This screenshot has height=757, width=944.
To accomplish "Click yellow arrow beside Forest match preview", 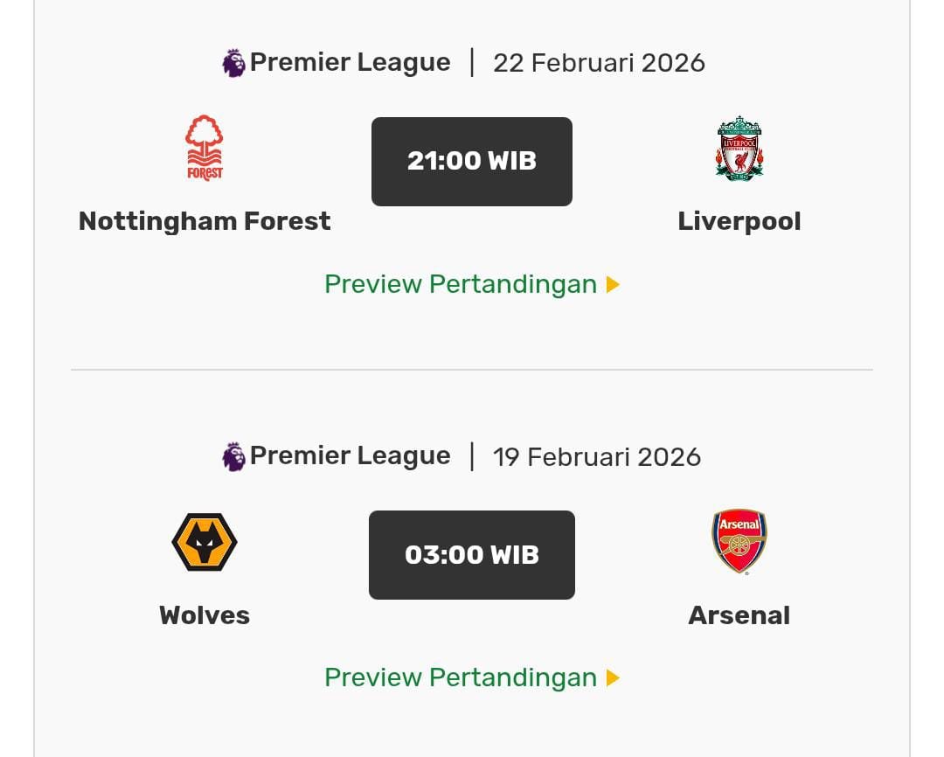I will click(613, 284).
